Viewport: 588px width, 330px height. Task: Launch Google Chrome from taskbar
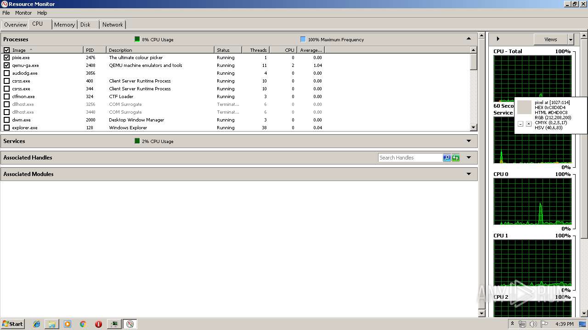(x=83, y=324)
